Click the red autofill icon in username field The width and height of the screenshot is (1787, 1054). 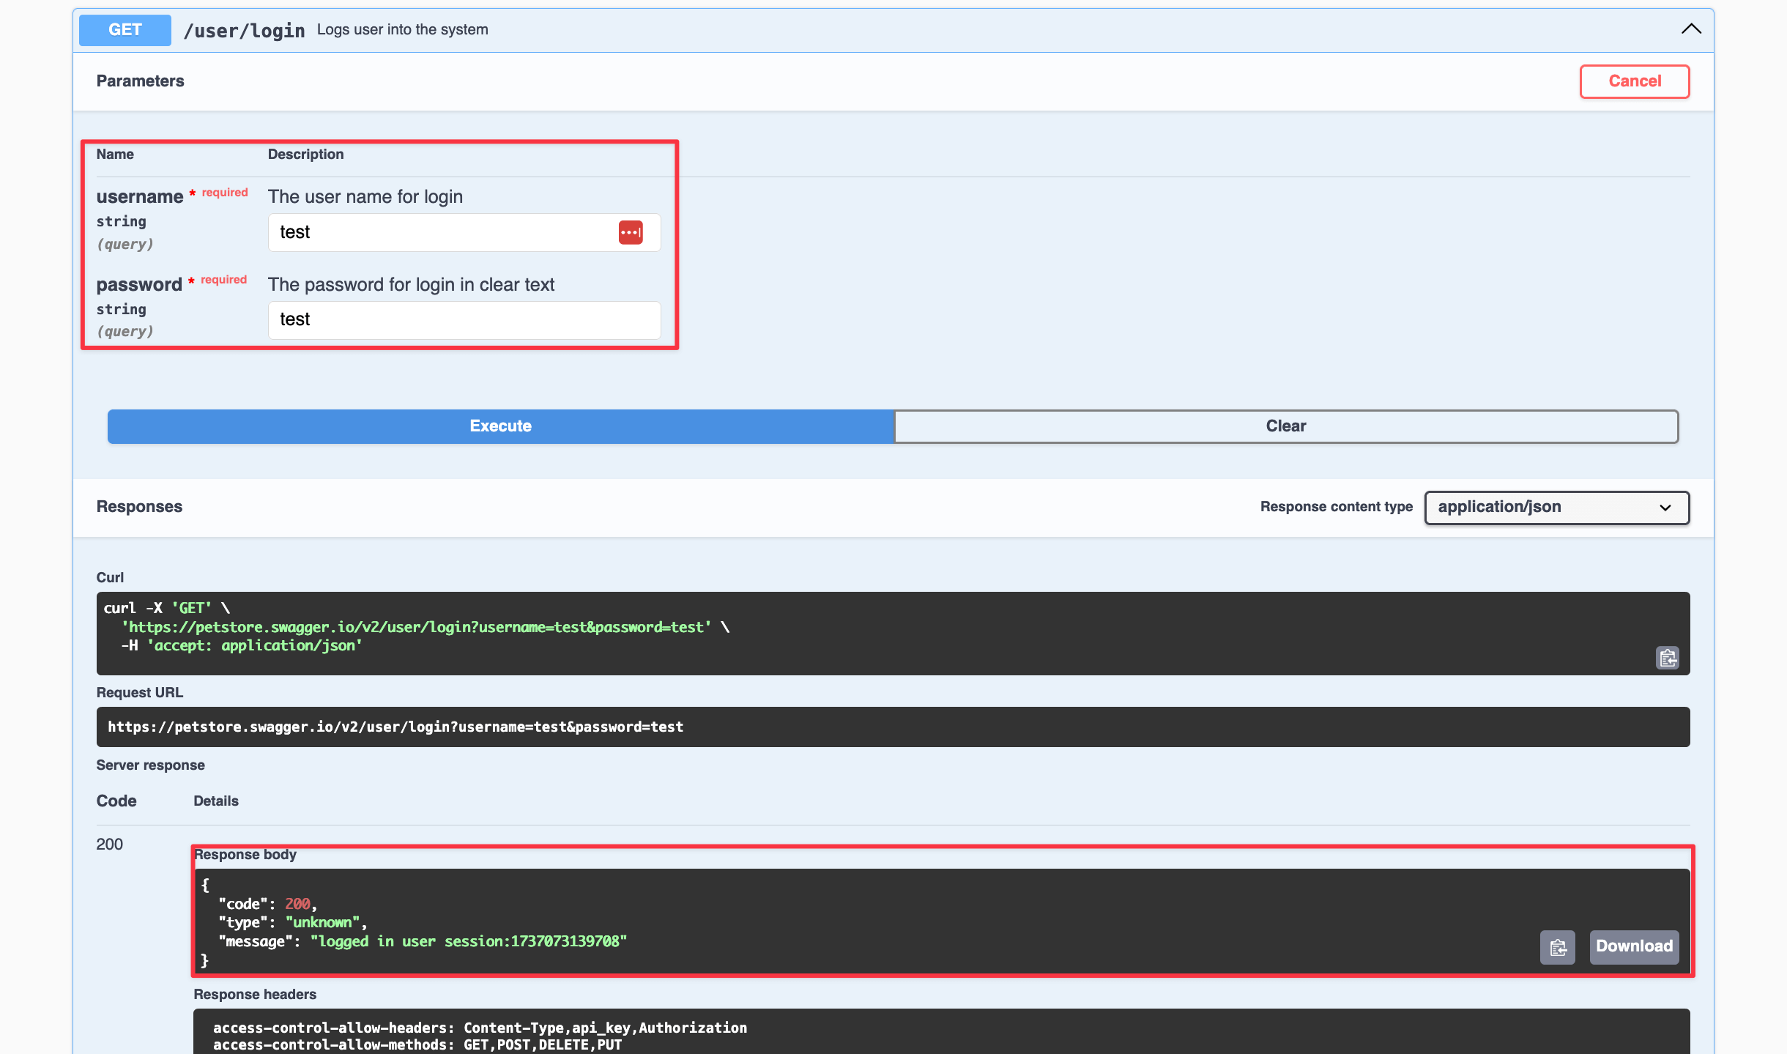click(631, 231)
